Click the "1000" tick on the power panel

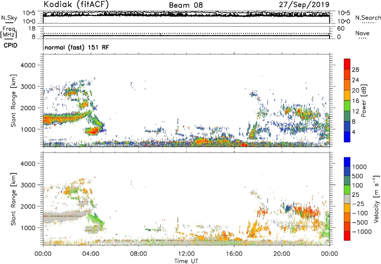coord(28,129)
